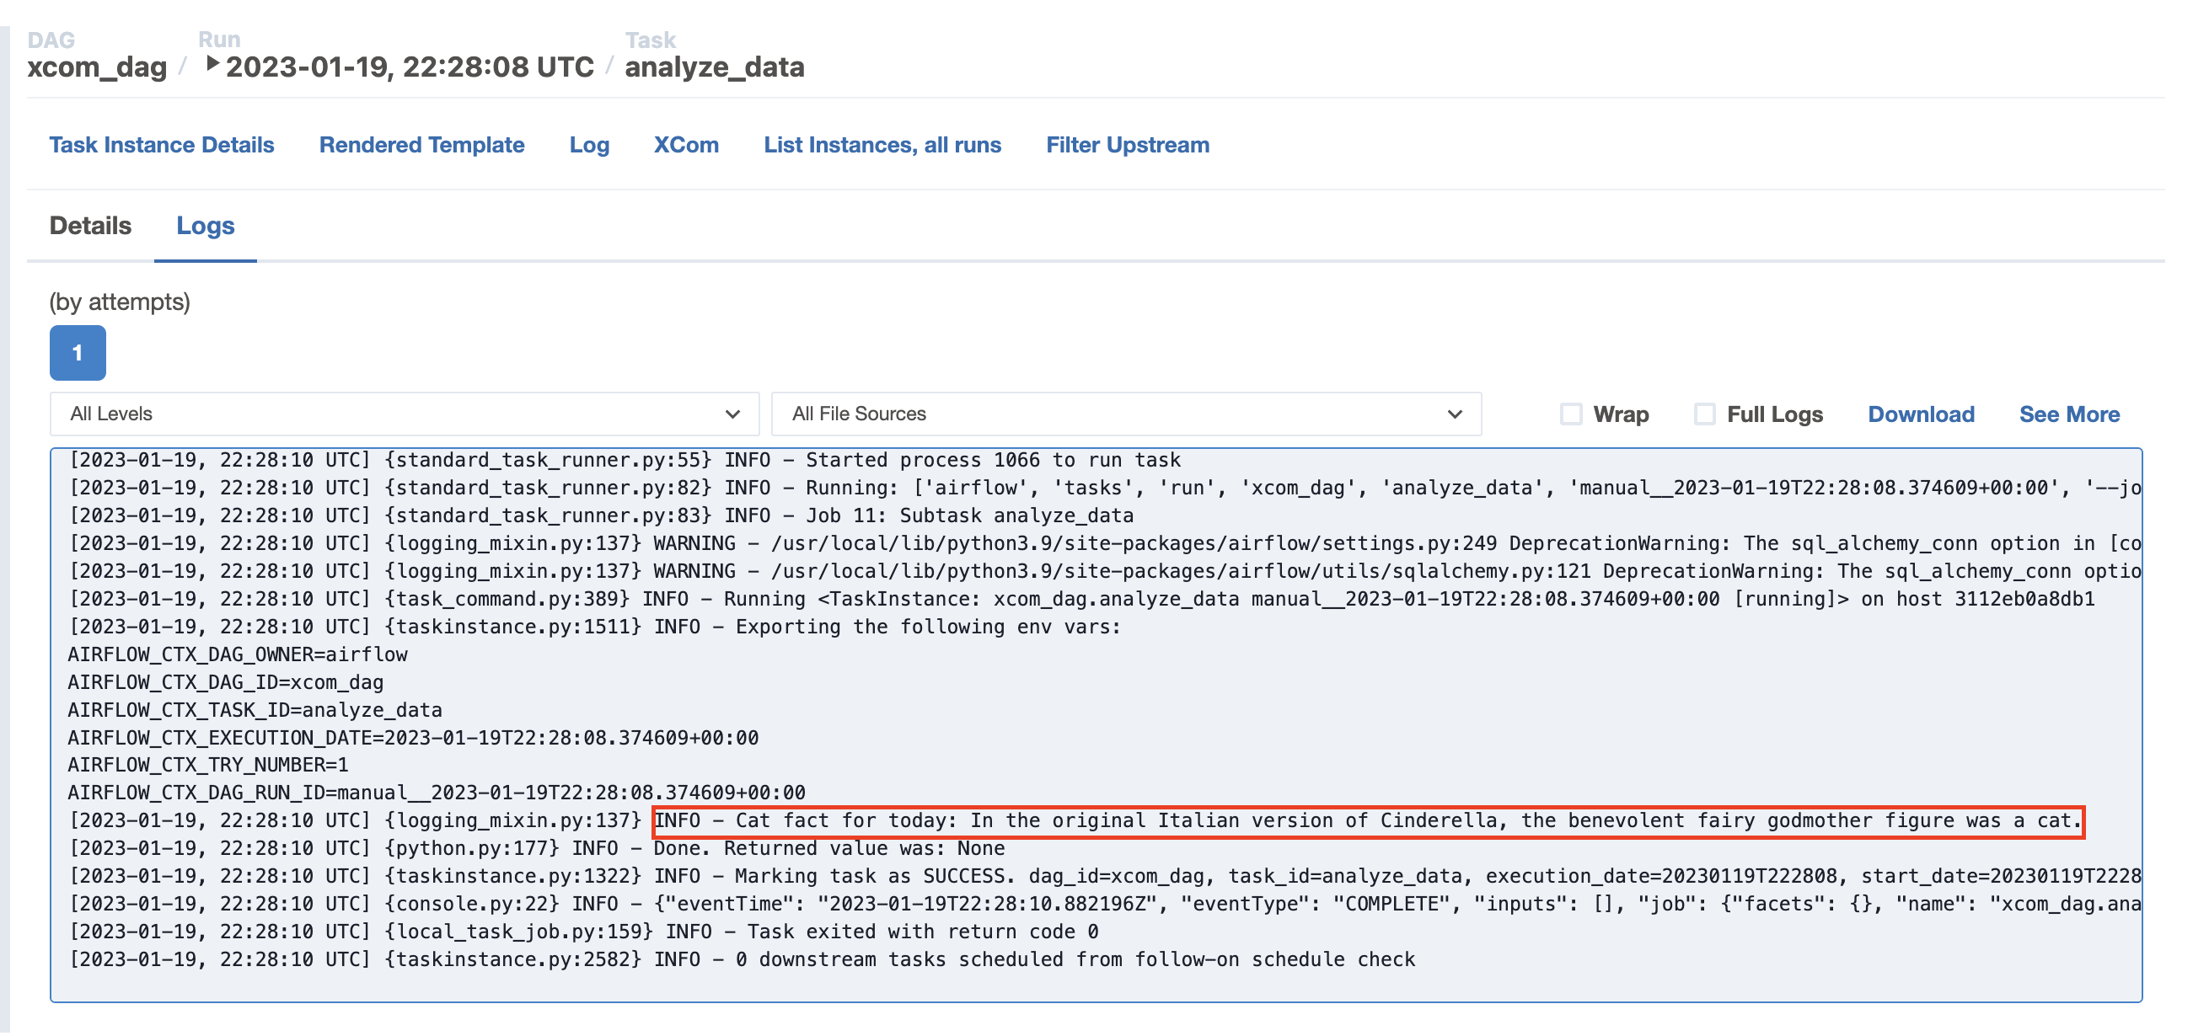Download the task logs

tap(1921, 414)
